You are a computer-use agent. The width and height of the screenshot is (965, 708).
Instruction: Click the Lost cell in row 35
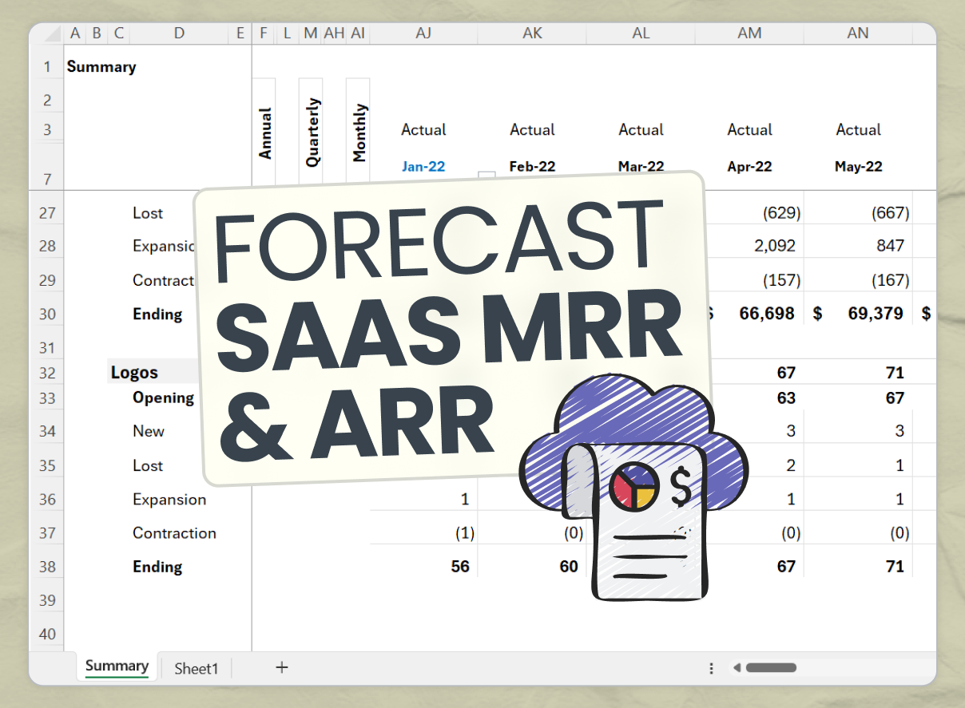[149, 465]
